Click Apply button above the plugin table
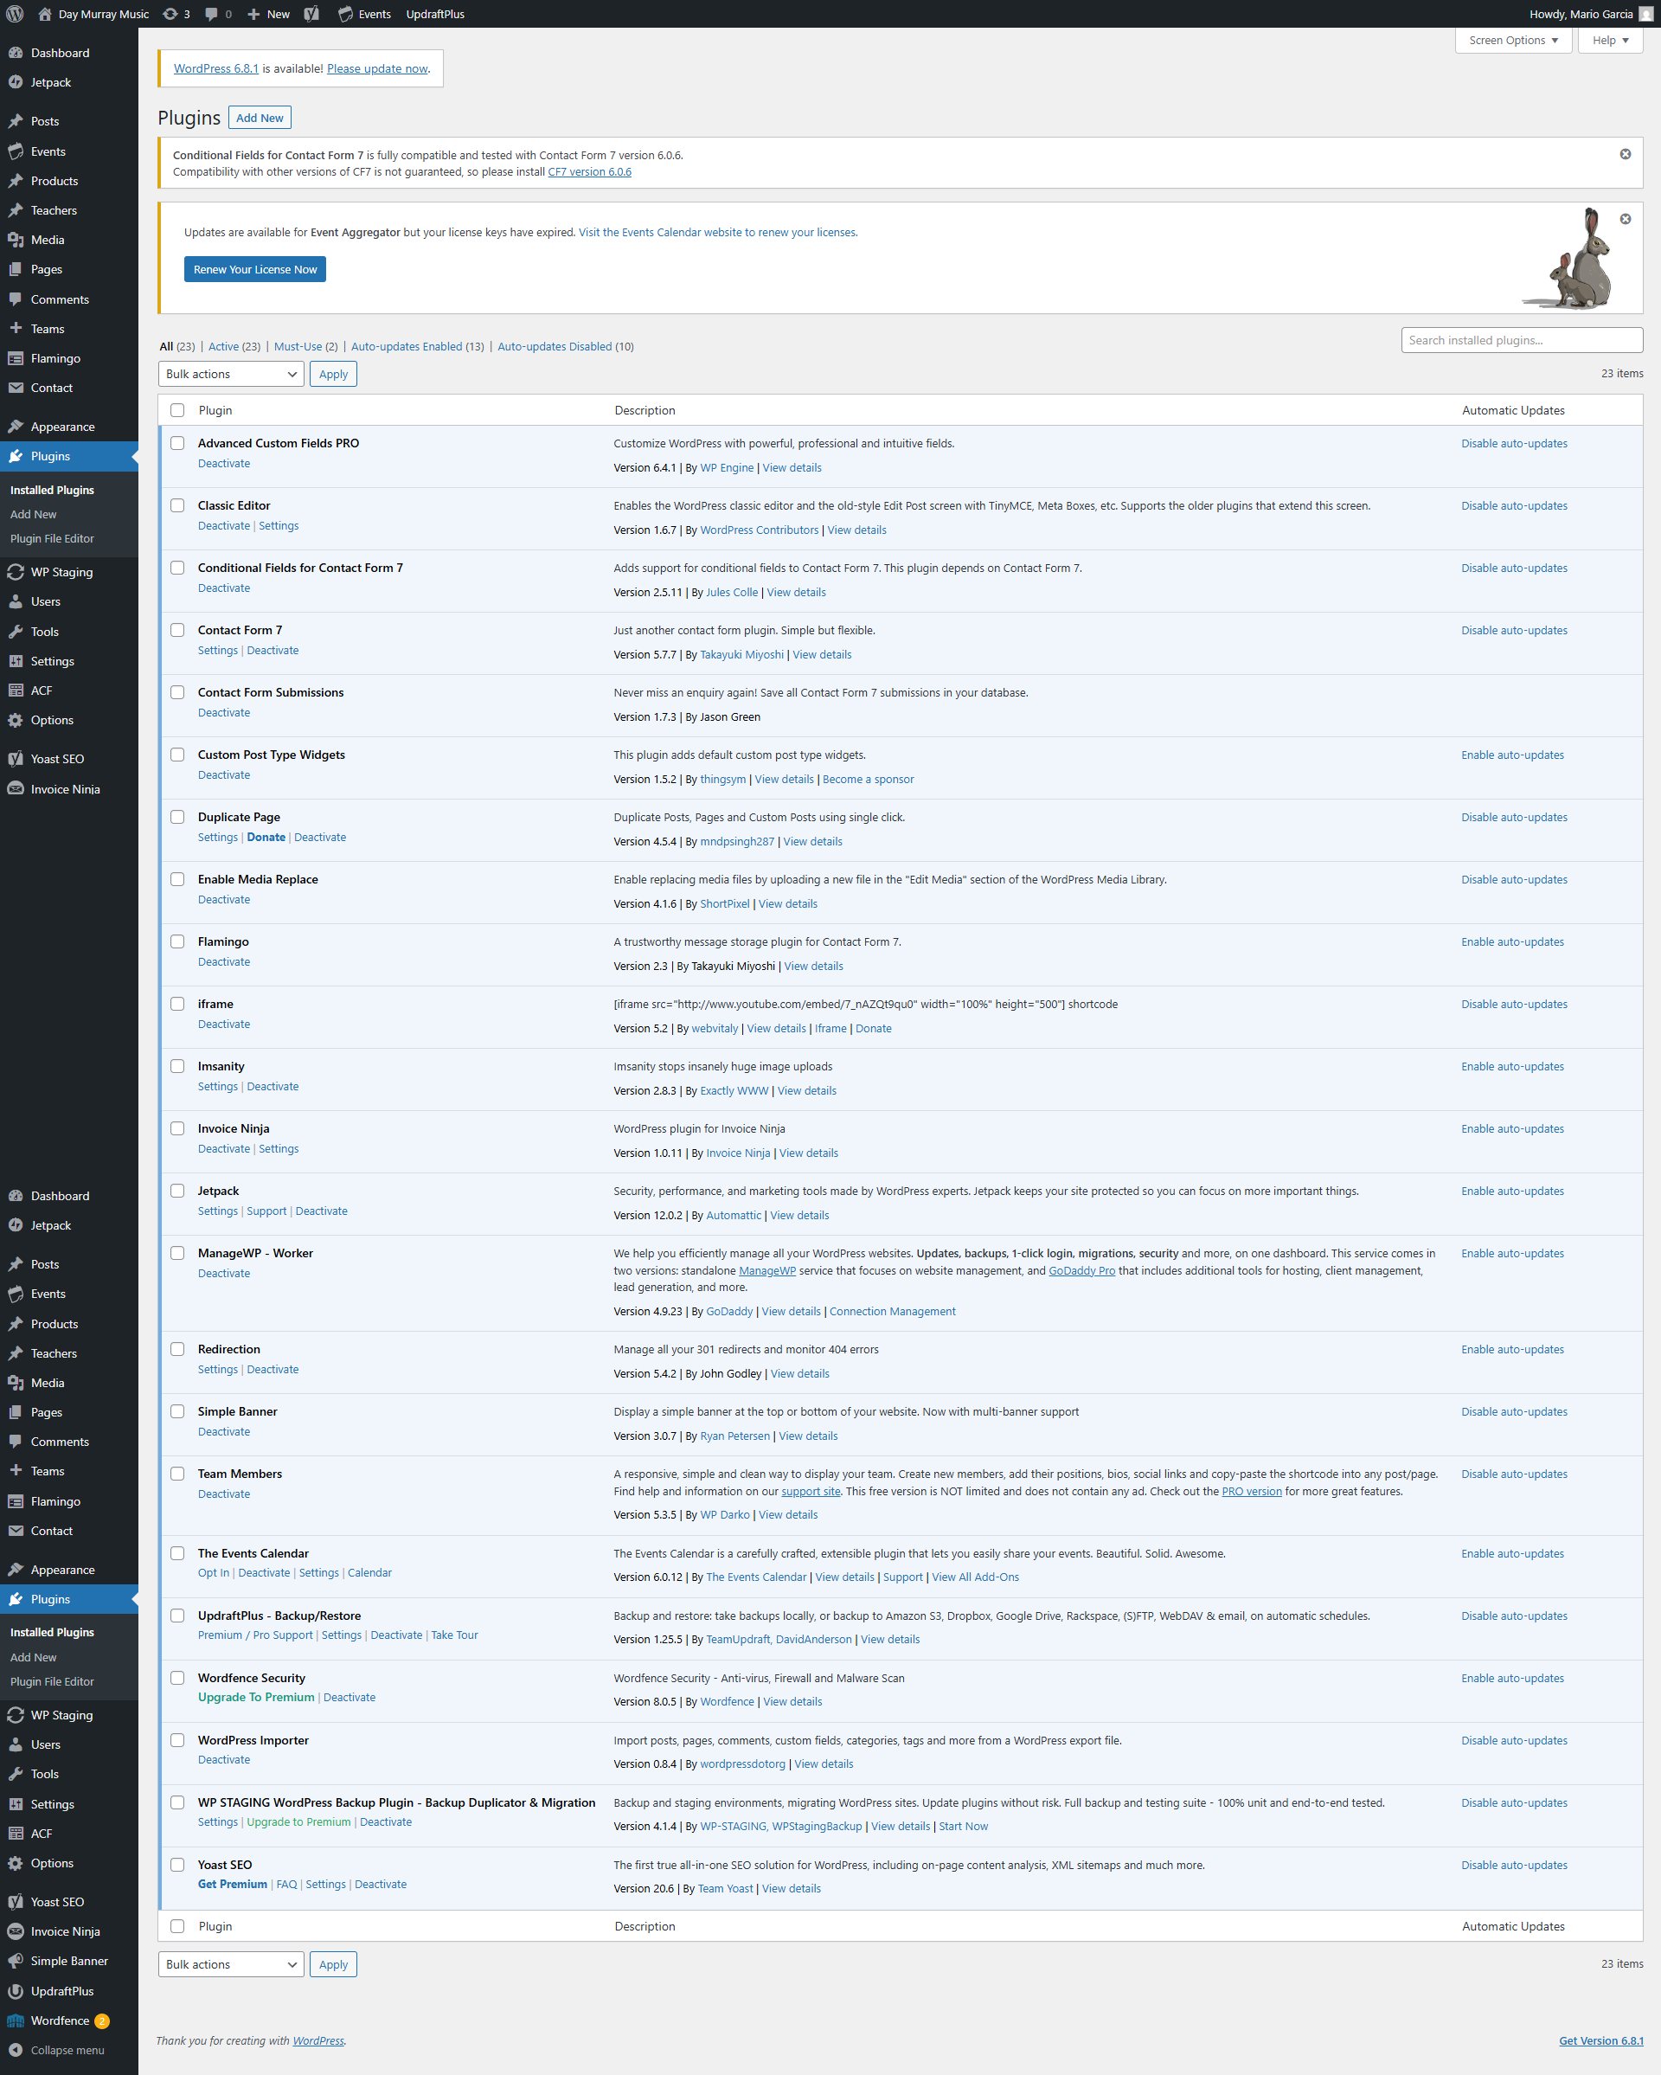 (x=333, y=374)
